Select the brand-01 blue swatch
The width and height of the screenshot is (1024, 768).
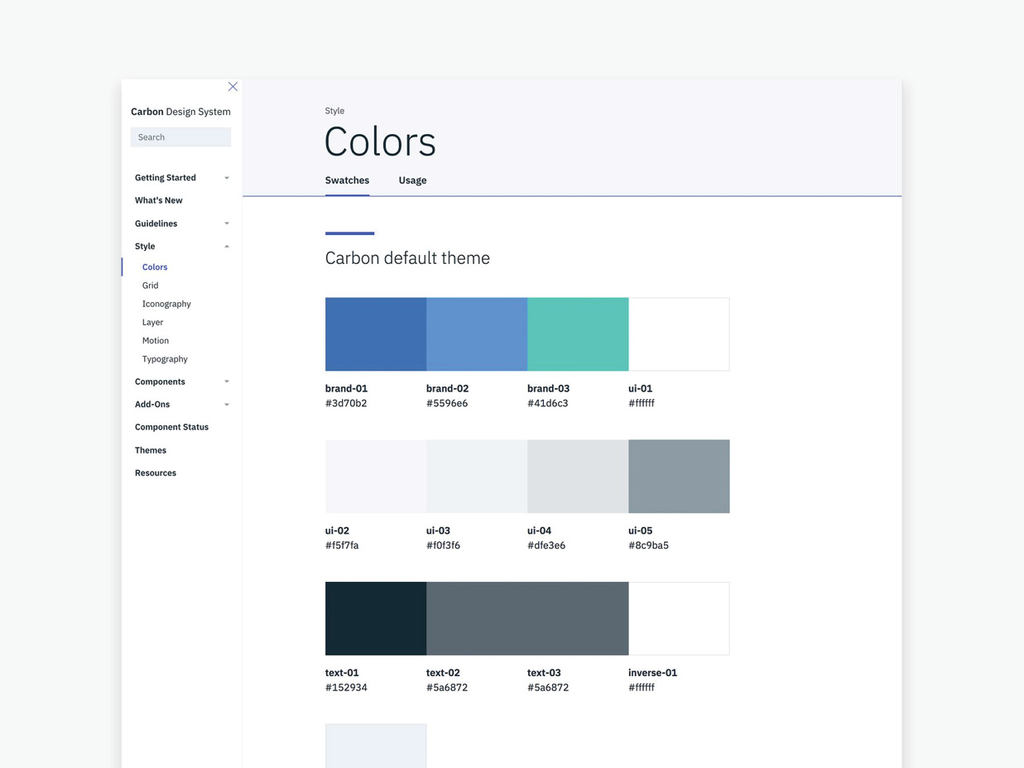click(x=376, y=334)
